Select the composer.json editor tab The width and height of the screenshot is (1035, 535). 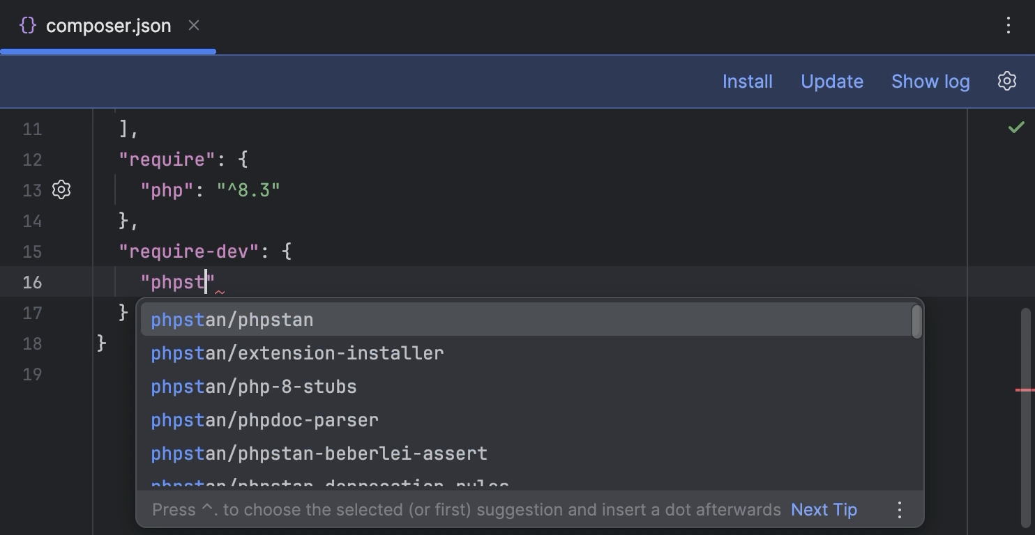[108, 26]
